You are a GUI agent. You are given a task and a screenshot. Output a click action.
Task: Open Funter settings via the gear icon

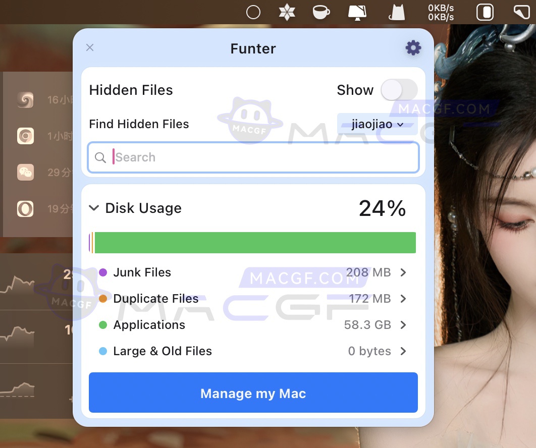click(x=413, y=48)
